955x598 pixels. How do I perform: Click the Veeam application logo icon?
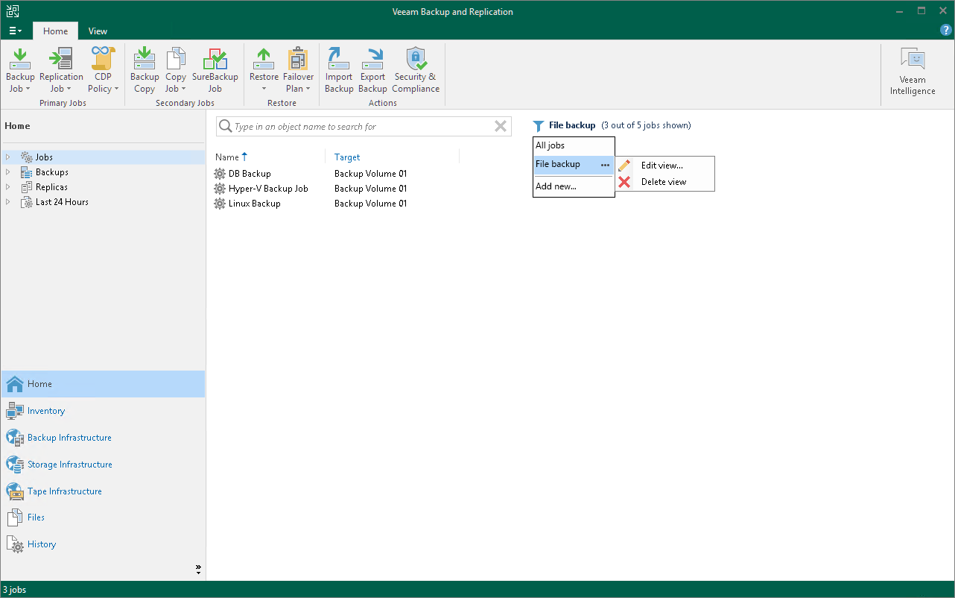tap(12, 12)
